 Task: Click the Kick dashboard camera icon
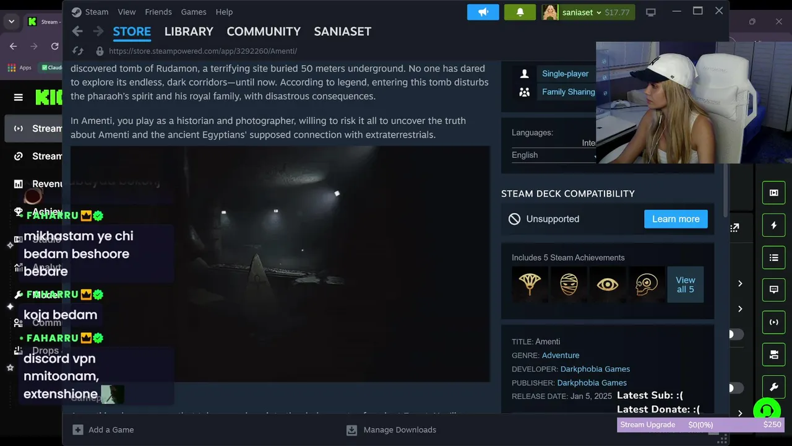[x=774, y=355]
